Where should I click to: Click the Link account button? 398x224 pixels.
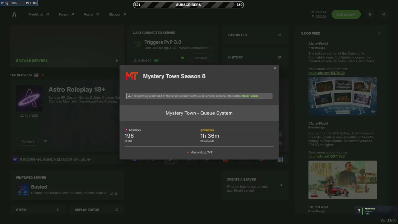346,14
